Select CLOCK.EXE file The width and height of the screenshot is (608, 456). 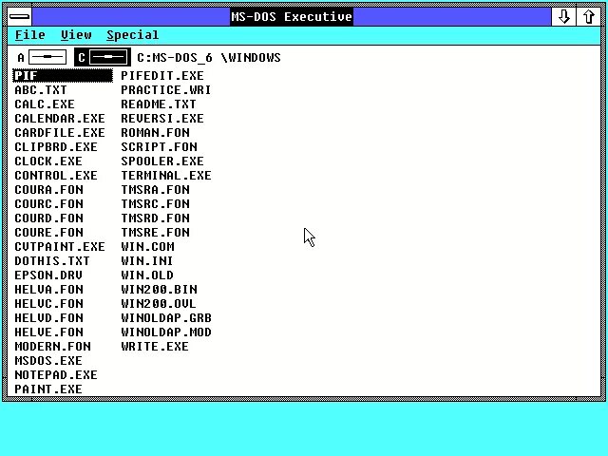pyautogui.click(x=48, y=161)
